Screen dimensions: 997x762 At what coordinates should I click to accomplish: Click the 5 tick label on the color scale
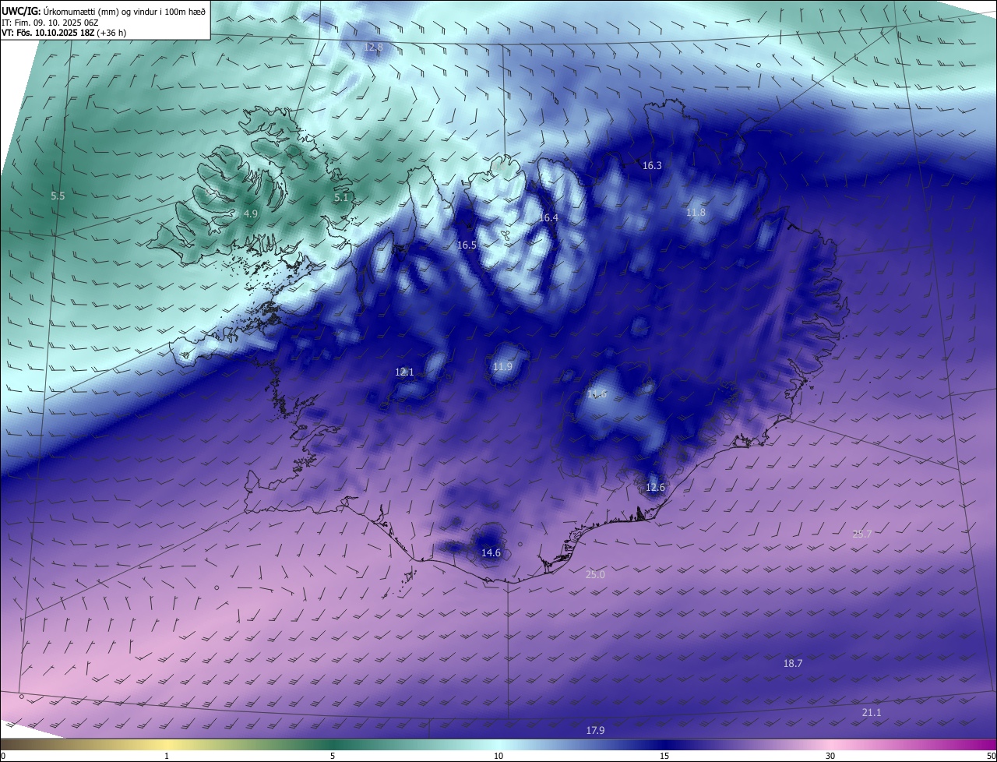point(333,756)
